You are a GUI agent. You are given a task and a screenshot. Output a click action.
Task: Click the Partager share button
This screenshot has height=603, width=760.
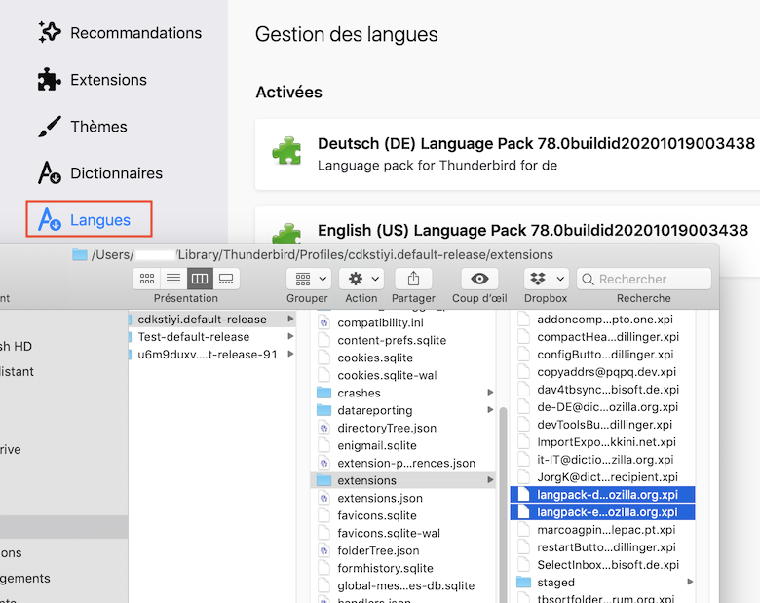[x=413, y=279]
